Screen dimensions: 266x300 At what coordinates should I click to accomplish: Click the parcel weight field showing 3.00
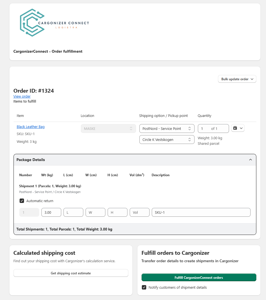click(51, 212)
